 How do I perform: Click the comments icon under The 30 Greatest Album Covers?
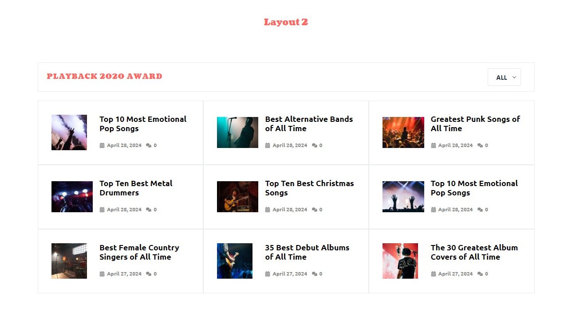tap(480, 274)
